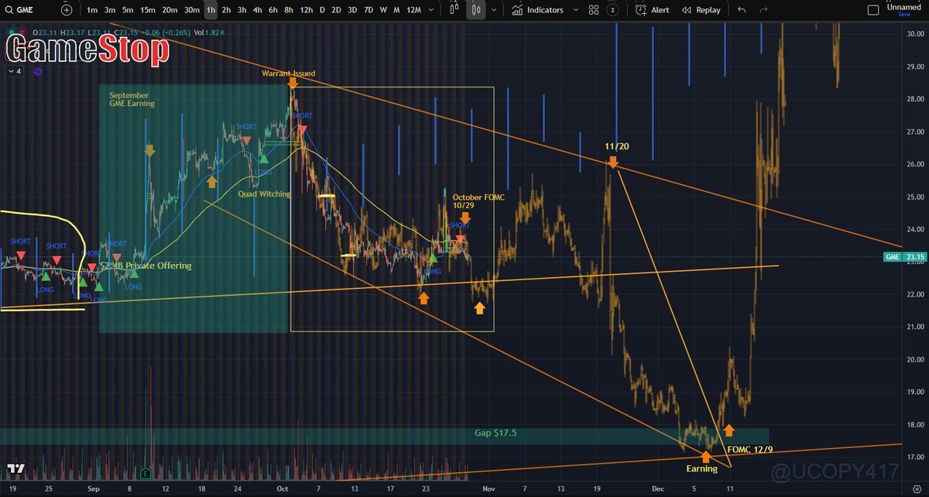This screenshot has width=929, height=497.
Task: Select the 11/20 text annotation
Action: coord(615,146)
